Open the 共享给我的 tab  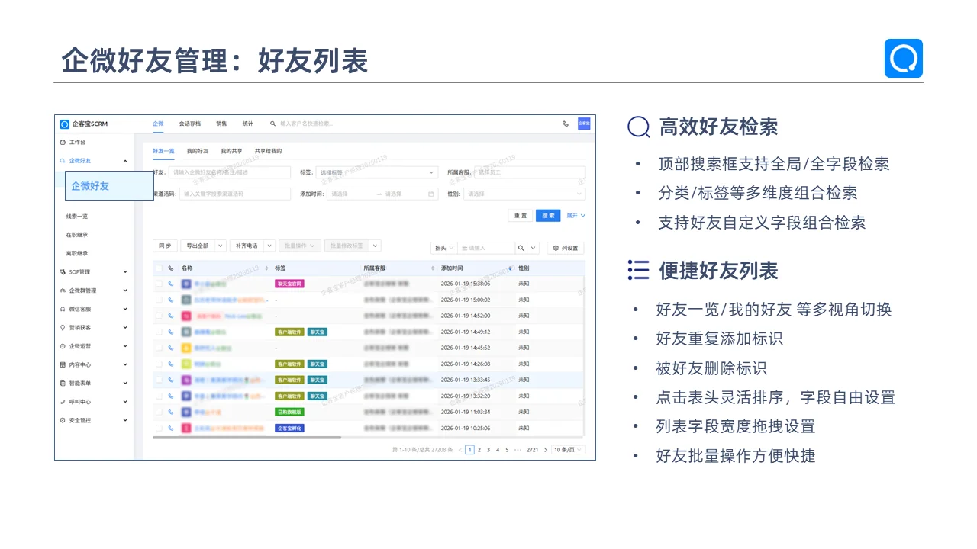268,151
